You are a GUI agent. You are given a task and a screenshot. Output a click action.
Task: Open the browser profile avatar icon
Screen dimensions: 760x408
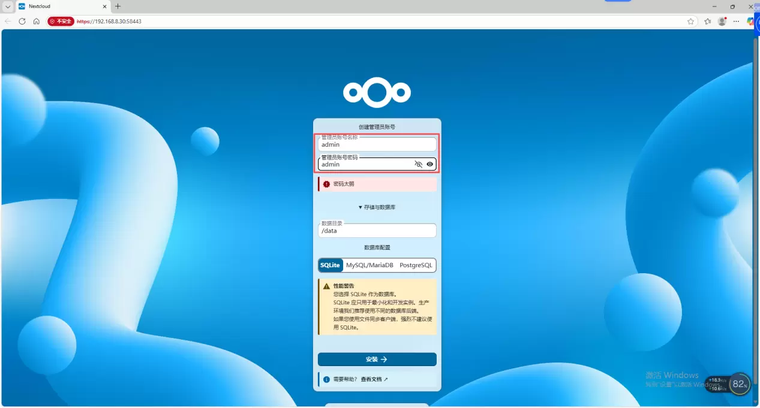(722, 21)
